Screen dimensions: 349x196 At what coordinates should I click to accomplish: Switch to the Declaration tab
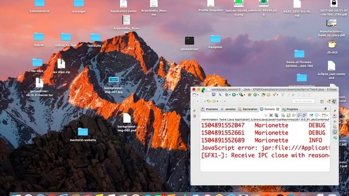click(x=248, y=109)
